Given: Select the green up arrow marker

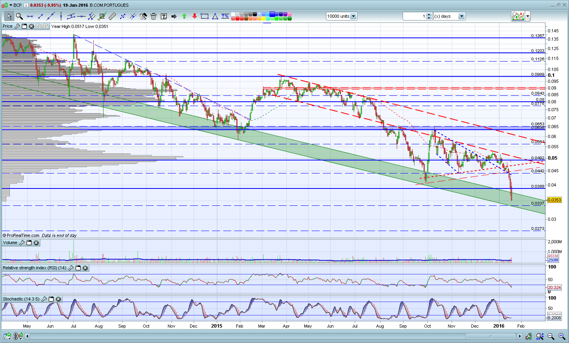Looking at the screenshot, I should (184, 16).
